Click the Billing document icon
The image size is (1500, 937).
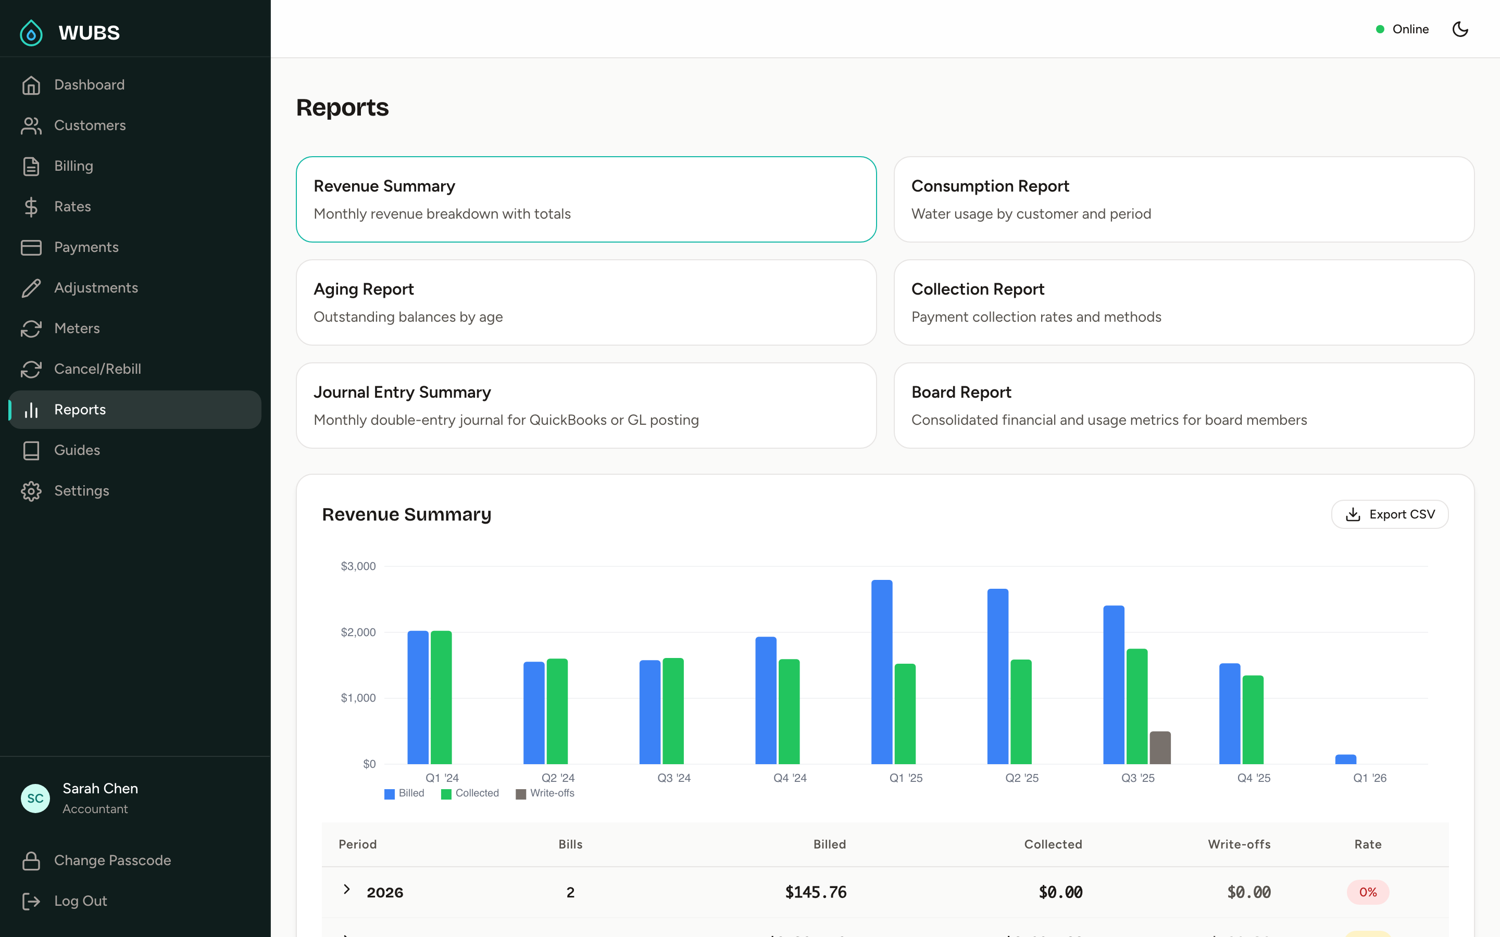pos(32,166)
